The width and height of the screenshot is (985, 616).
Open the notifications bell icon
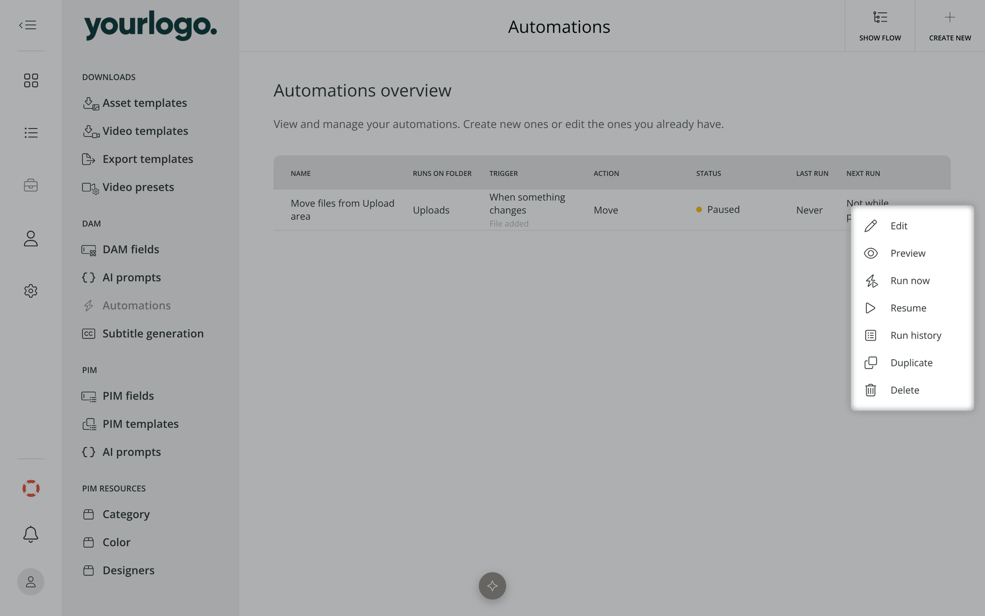[x=31, y=534]
